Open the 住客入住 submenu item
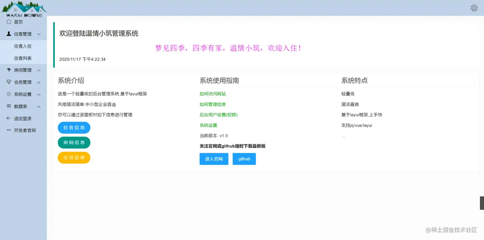This screenshot has width=484, height=240. tap(23, 46)
